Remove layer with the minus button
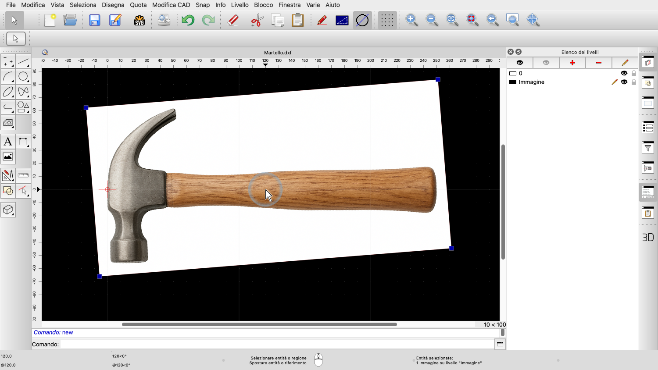Screen dimensions: 658x370 click(598, 63)
